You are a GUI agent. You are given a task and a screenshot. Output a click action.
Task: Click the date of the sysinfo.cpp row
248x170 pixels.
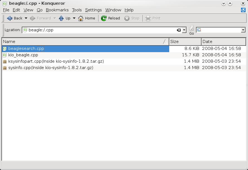tap(222, 68)
